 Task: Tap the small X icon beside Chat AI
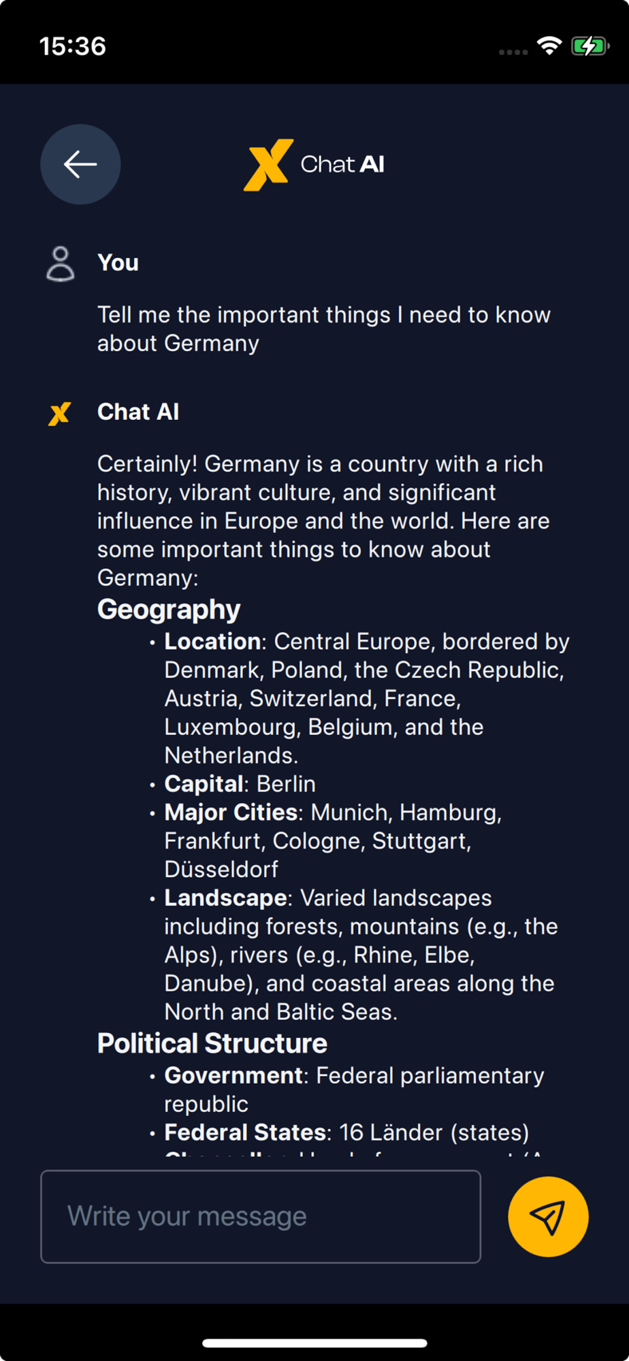pyautogui.click(x=60, y=413)
